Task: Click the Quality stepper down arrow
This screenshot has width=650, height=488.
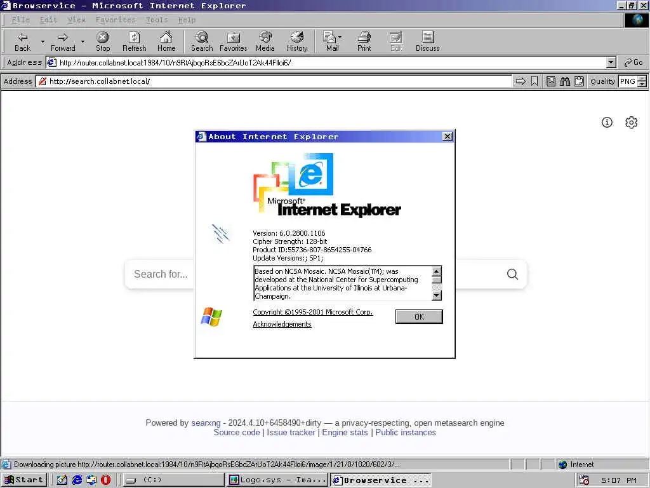Action: [642, 85]
